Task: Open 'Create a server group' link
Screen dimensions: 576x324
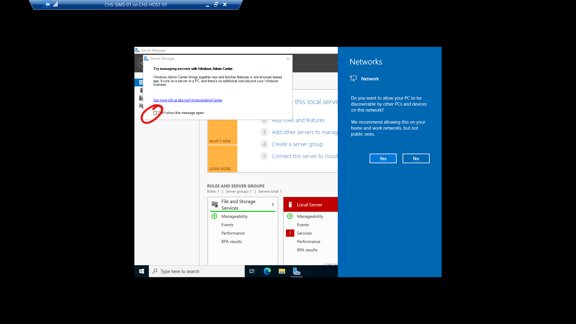Action: [x=297, y=144]
